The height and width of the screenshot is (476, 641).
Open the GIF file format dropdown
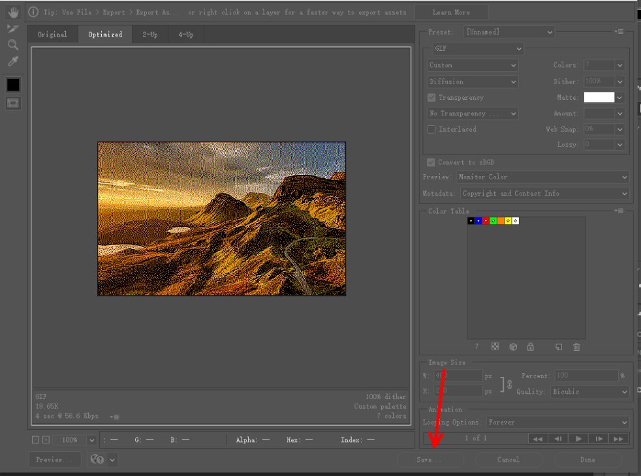pos(478,49)
